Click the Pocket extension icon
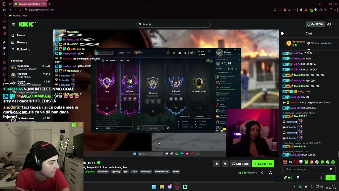Image resolution: width=339 pixels, height=191 pixels. click(x=285, y=10)
